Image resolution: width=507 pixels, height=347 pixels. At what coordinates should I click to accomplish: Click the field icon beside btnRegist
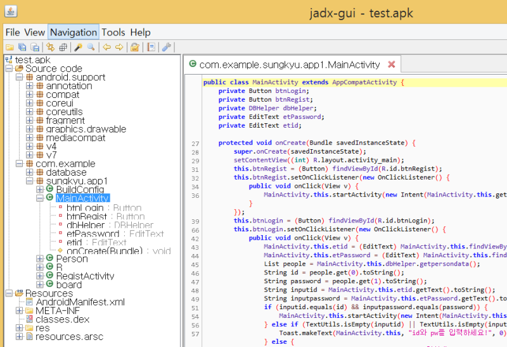[x=60, y=216]
